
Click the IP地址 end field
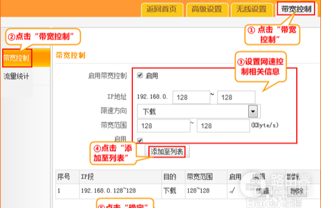tap(236, 97)
